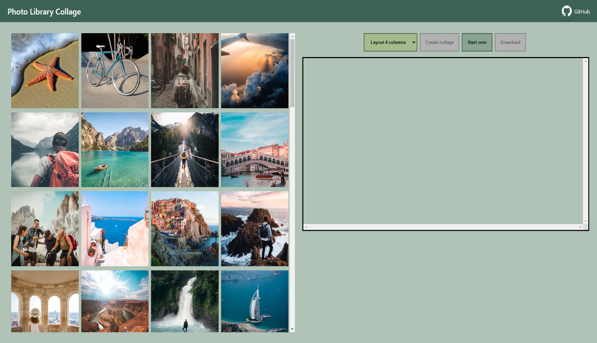Choose the Venice Rialto bridge photo
597x343 pixels.
(254, 150)
